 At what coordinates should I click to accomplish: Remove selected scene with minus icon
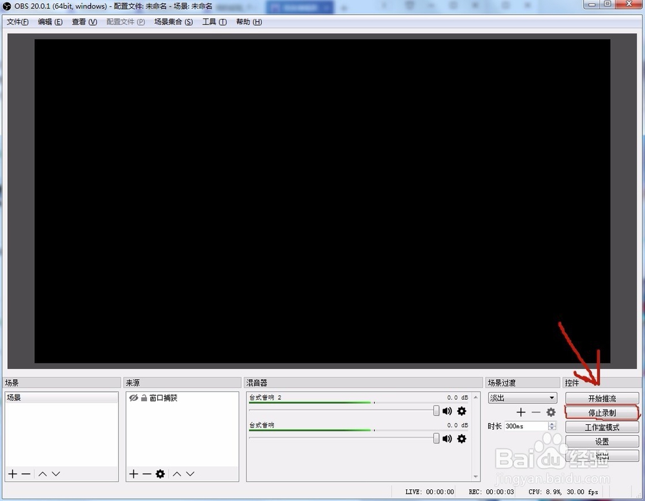click(26, 474)
